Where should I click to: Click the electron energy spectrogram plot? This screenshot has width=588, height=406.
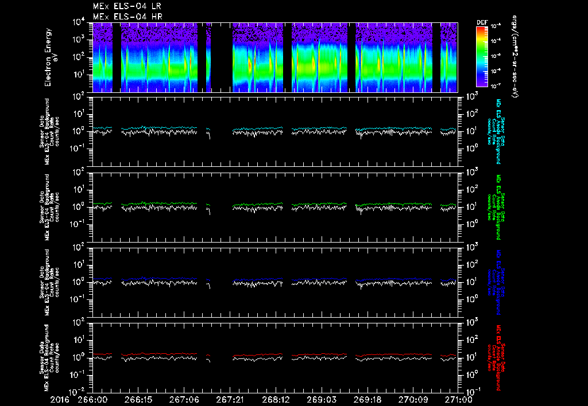click(x=275, y=57)
